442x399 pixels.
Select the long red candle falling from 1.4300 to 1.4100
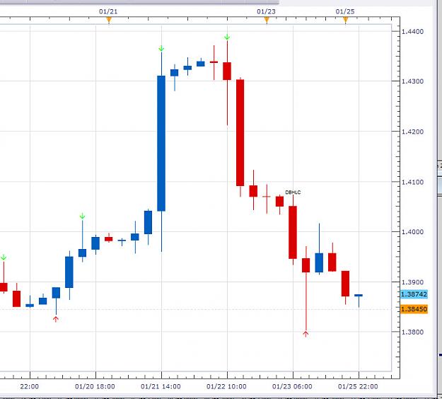(x=240, y=132)
